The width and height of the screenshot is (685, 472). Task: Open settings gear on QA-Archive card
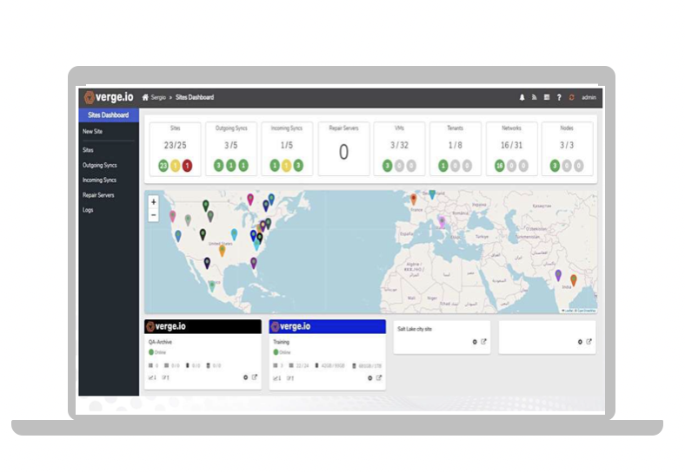[245, 377]
